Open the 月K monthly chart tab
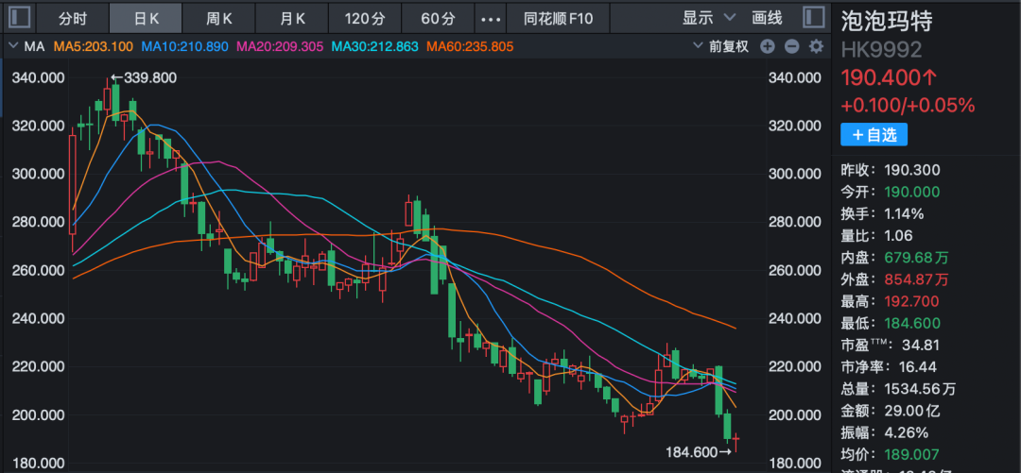1021x473 pixels. pos(293,18)
